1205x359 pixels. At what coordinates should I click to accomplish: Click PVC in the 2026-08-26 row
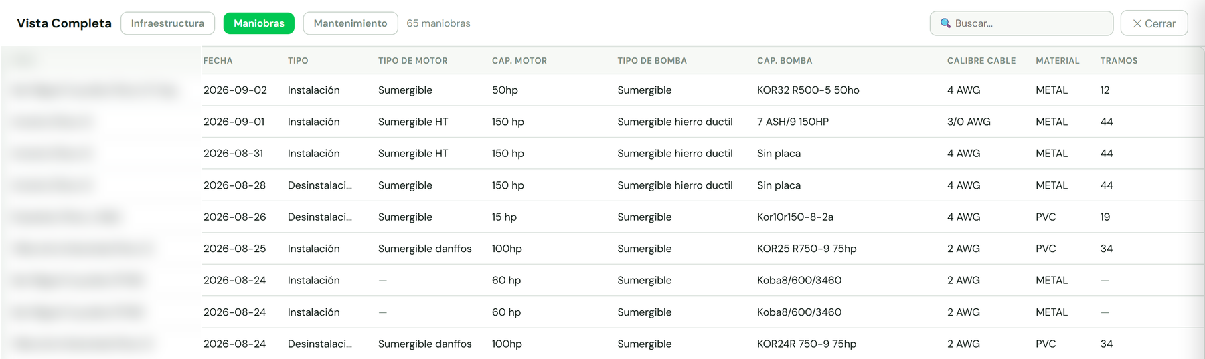coord(1046,217)
